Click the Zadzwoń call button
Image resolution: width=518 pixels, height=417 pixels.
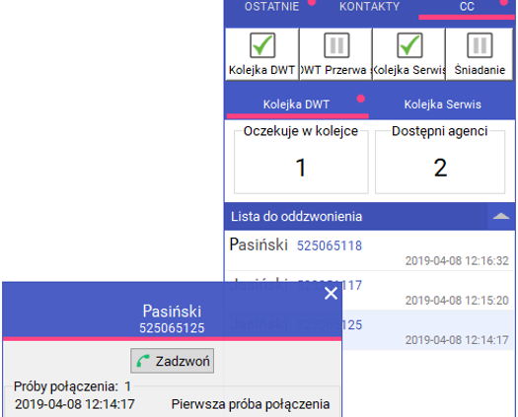[x=172, y=361]
